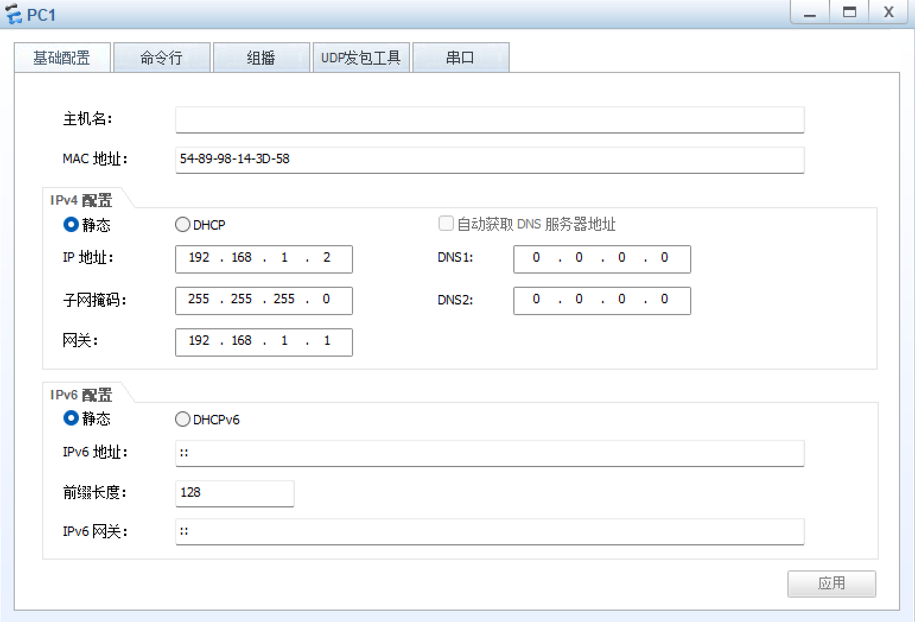
Task: Open the 组播 tab
Action: tap(261, 57)
